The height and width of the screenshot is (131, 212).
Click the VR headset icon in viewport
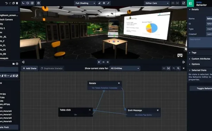(x=180, y=55)
